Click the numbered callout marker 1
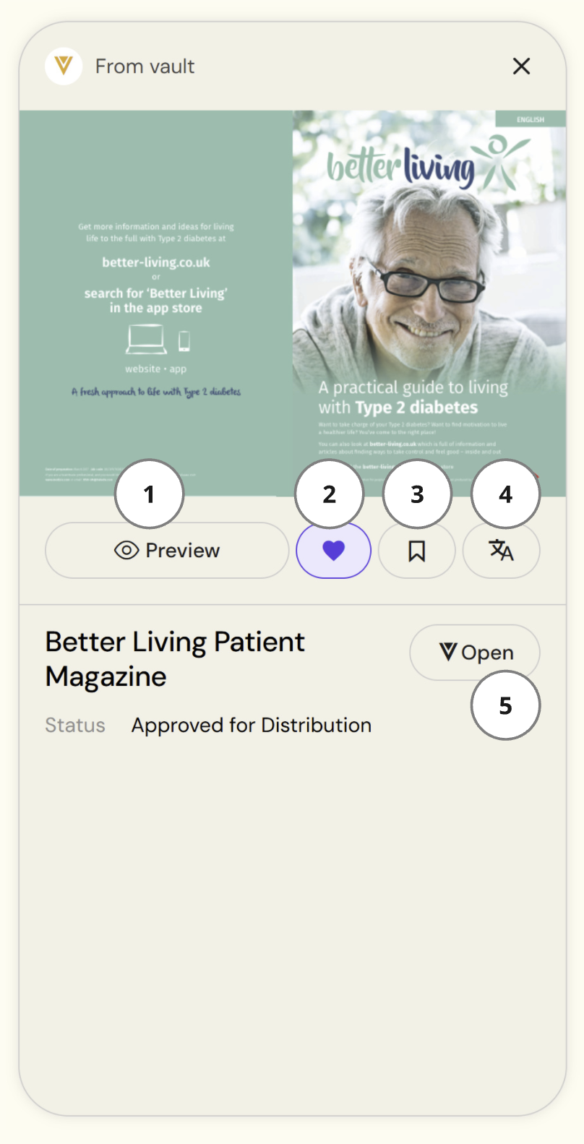Screen dimensions: 584x1144 150,494
